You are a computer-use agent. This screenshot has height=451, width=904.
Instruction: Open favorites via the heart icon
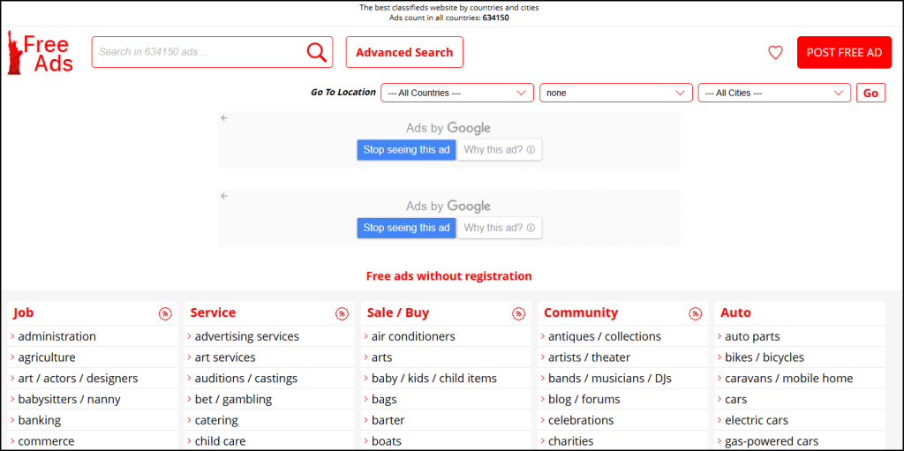tap(775, 52)
